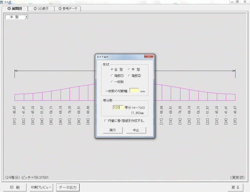The height and width of the screenshot is (192, 250).
Task: Open 印刷プレビュー
Action: (41, 187)
